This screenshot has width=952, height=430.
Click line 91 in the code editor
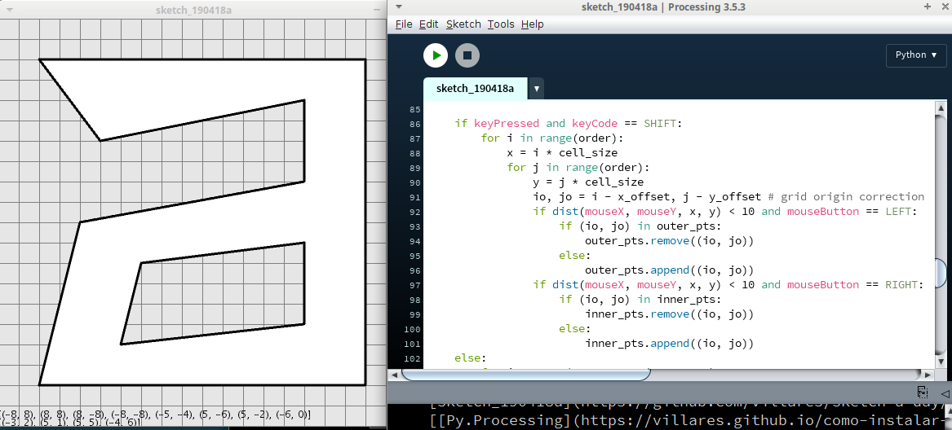tap(653, 197)
